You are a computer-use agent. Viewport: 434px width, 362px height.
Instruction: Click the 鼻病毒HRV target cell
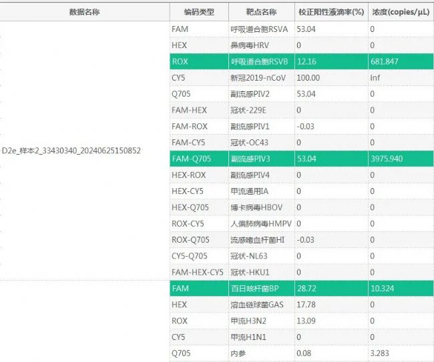[x=252, y=45]
